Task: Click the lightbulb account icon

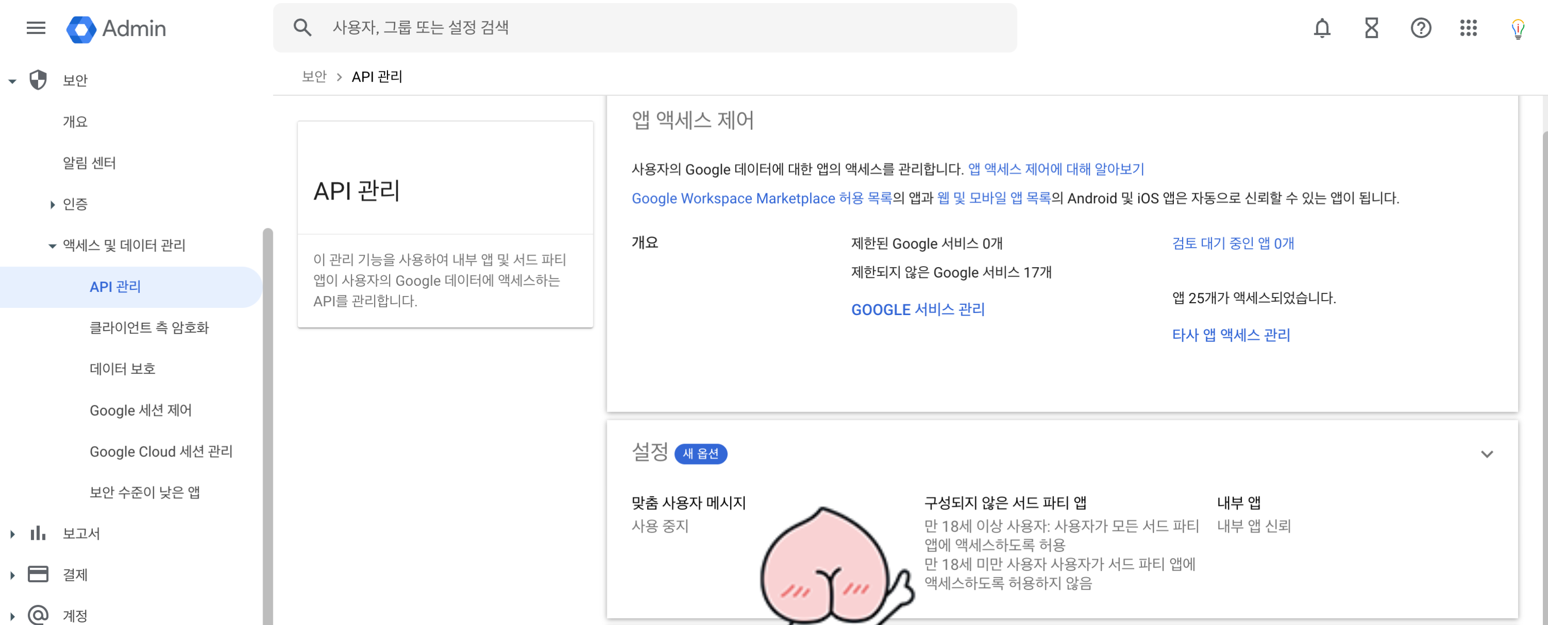Action: tap(1518, 29)
